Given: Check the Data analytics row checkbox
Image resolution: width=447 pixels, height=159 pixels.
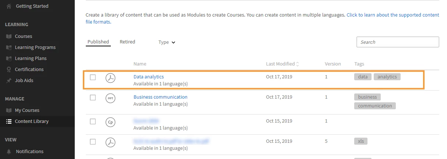Looking at the screenshot, I should pyautogui.click(x=93, y=77).
